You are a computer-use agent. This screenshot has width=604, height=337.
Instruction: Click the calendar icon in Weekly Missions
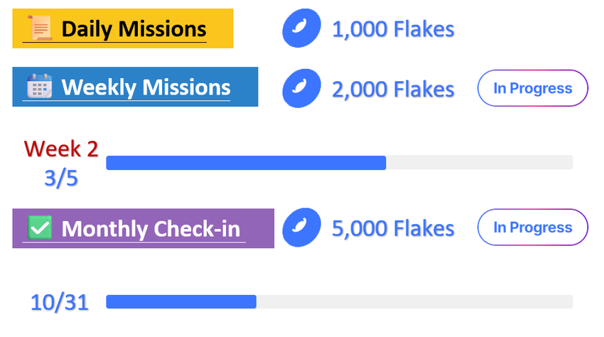coord(40,87)
